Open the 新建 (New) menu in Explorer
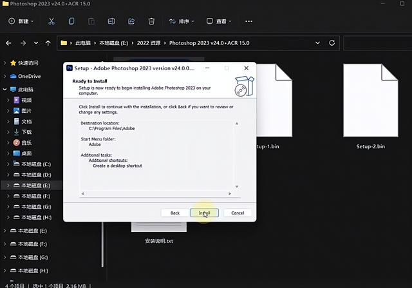Screen dimensions: 412x288 tap(21, 21)
